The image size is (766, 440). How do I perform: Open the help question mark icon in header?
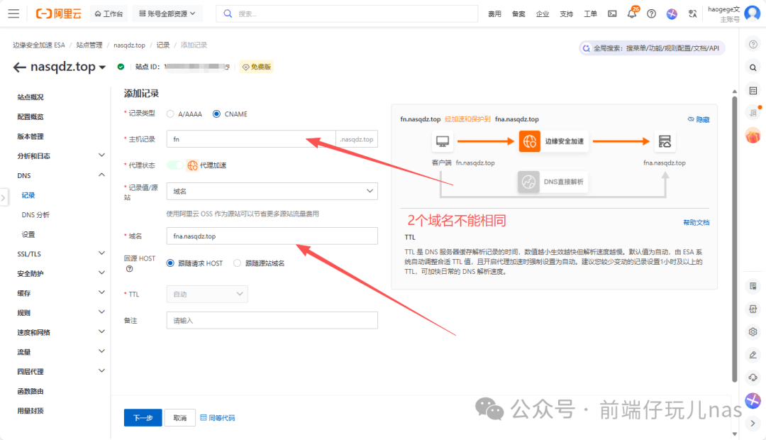(x=651, y=13)
